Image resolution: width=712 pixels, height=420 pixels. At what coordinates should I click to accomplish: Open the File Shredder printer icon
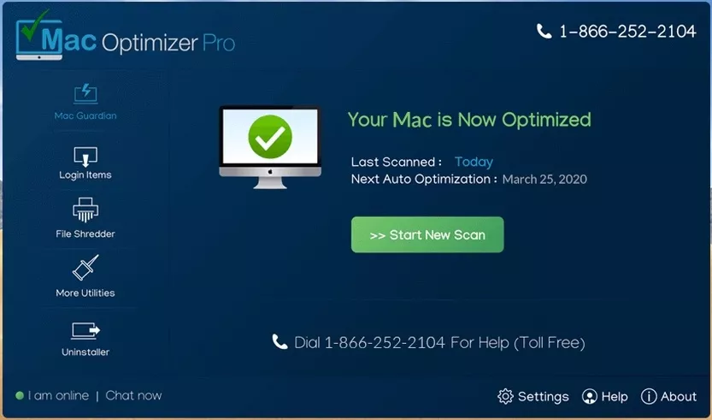[85, 210]
